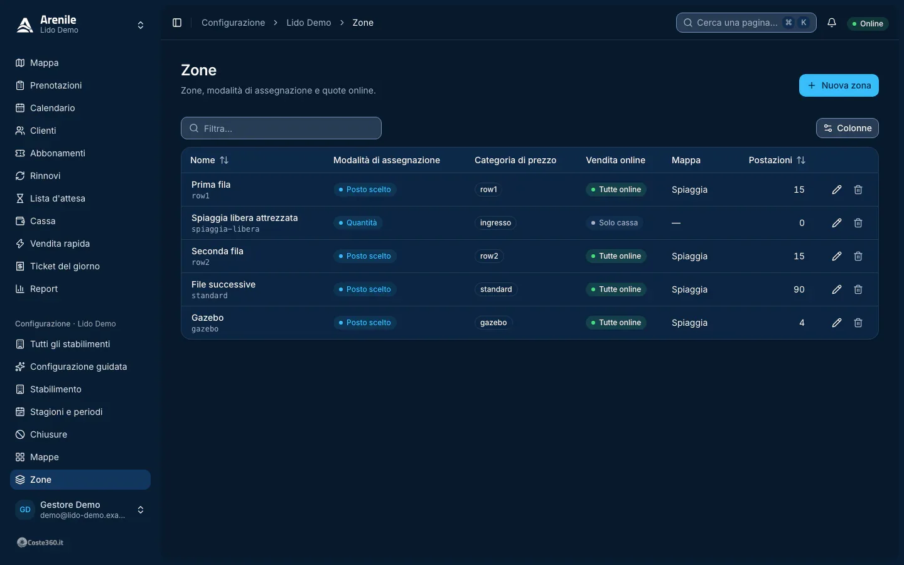Delete the Gazebo zone
Screen dimensions: 904x565
click(858, 323)
